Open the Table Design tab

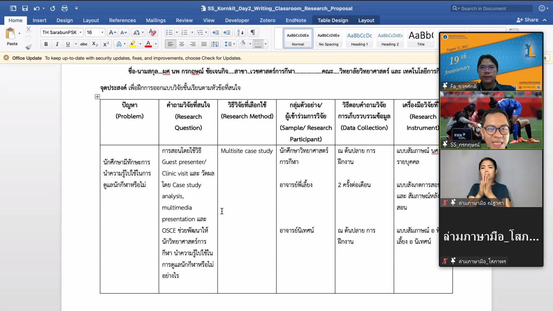[x=333, y=20]
